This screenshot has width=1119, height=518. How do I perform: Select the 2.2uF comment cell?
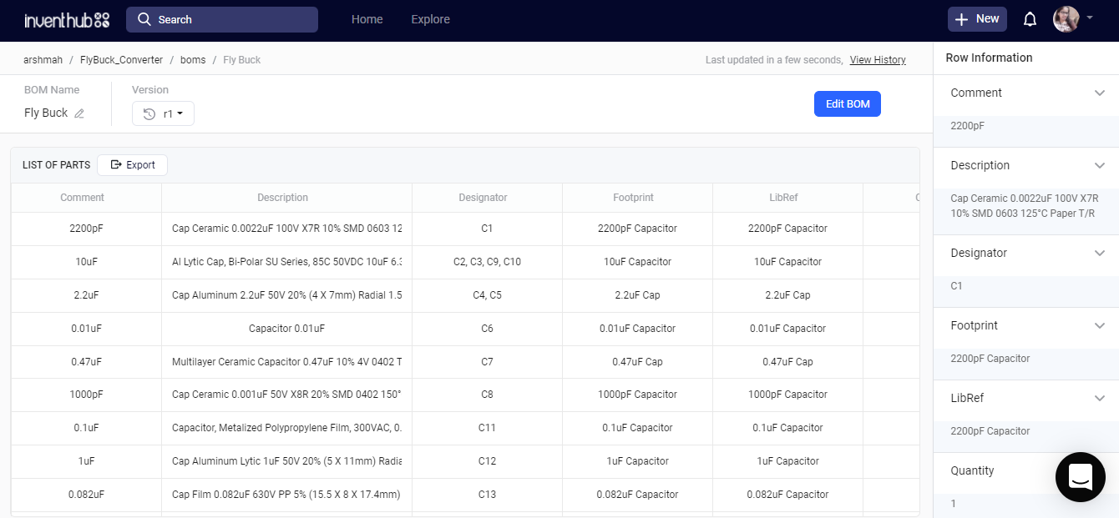86,295
